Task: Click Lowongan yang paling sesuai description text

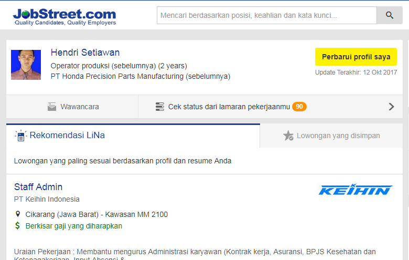Action: 123,161
